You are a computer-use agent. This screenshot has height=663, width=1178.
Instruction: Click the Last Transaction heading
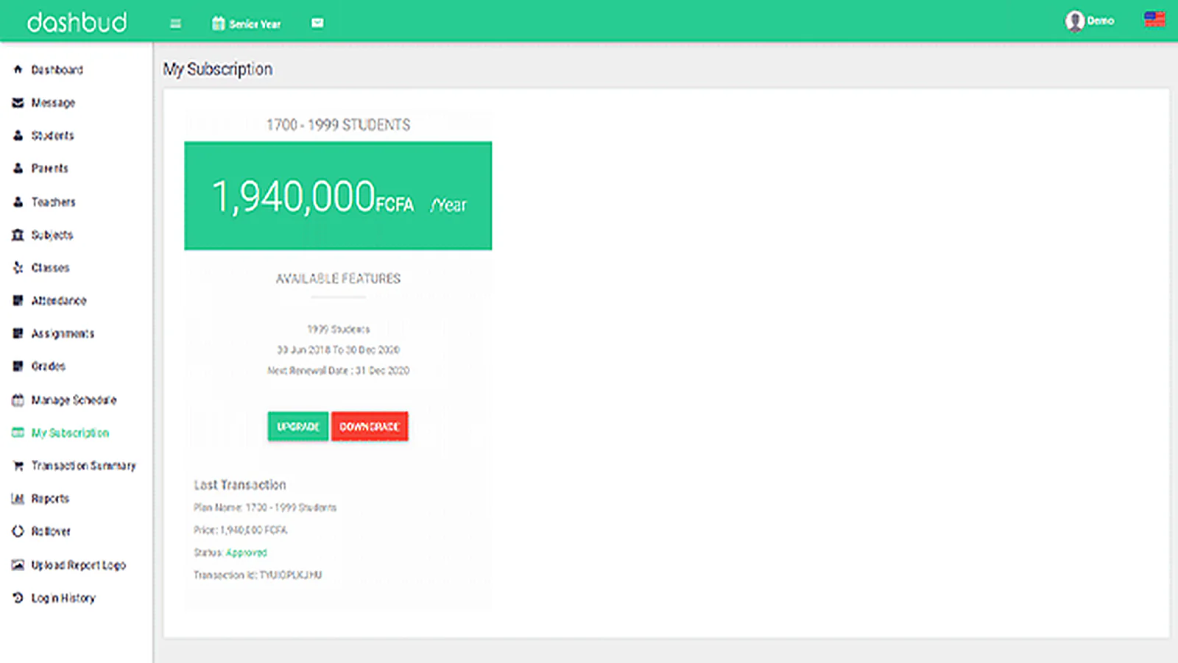240,485
